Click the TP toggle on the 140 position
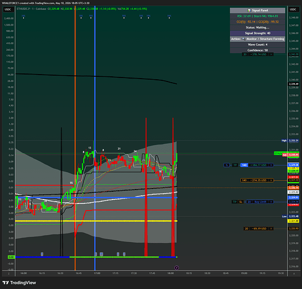Image resolution: width=302 pixels, height=289 pixels. click(235, 165)
